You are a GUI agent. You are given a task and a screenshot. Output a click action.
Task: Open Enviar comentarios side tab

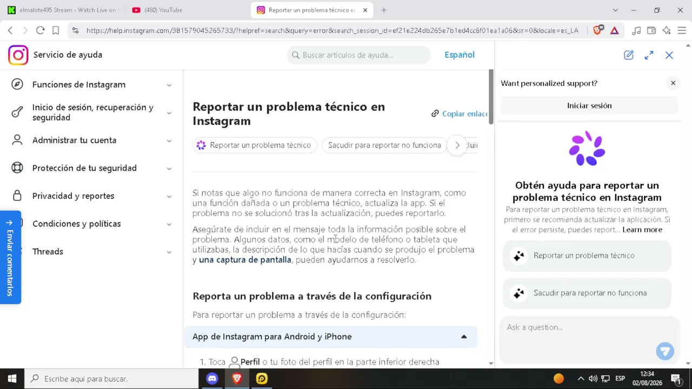(10, 257)
